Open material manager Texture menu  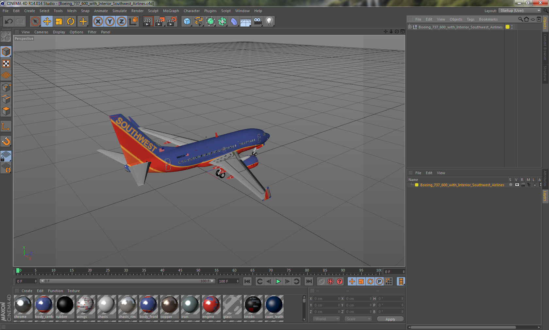click(74, 291)
